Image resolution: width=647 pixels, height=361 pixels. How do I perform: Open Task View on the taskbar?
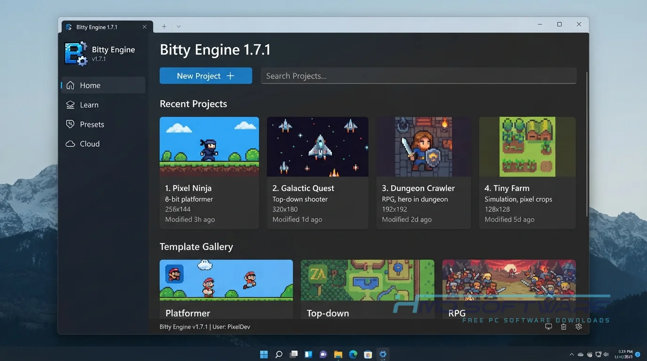tap(293, 354)
